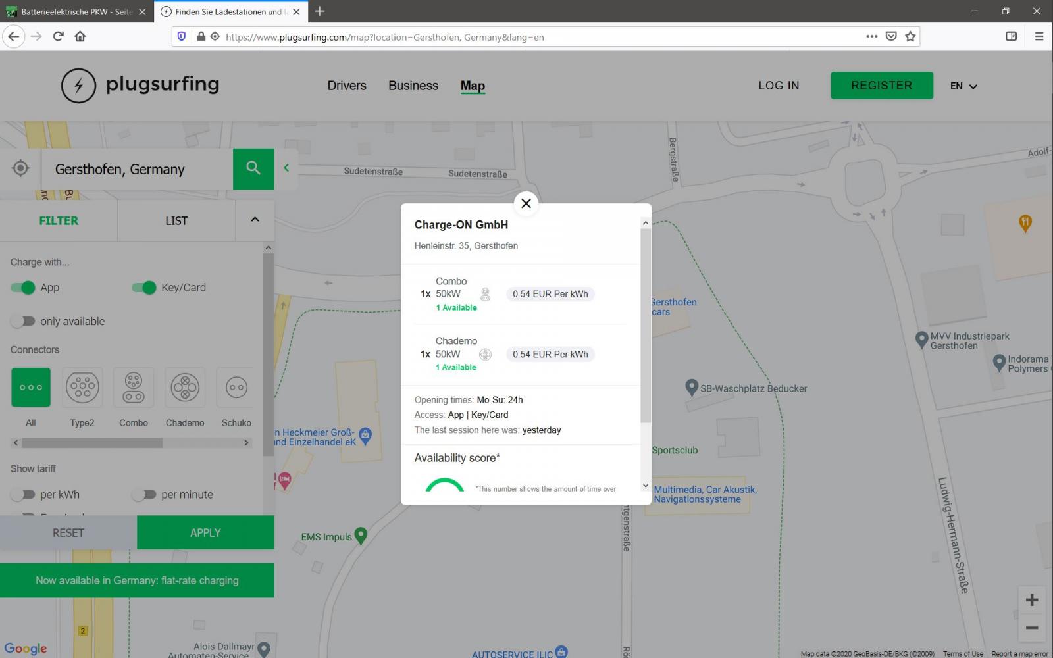
Task: Select the Chademo connector filter icon
Action: coord(185,388)
